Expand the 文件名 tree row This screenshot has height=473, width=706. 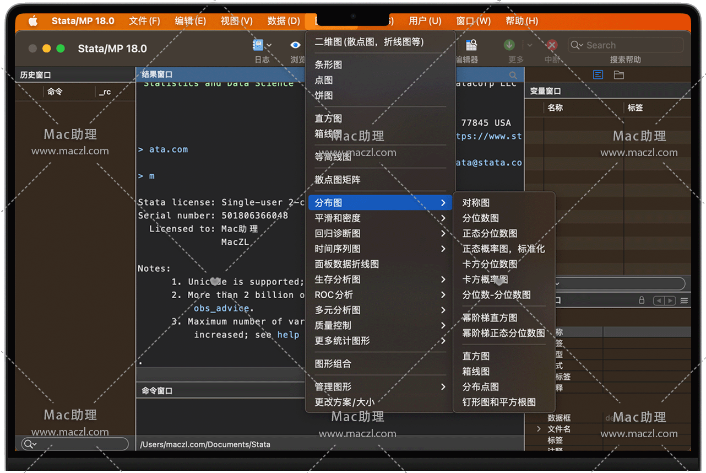tap(539, 429)
